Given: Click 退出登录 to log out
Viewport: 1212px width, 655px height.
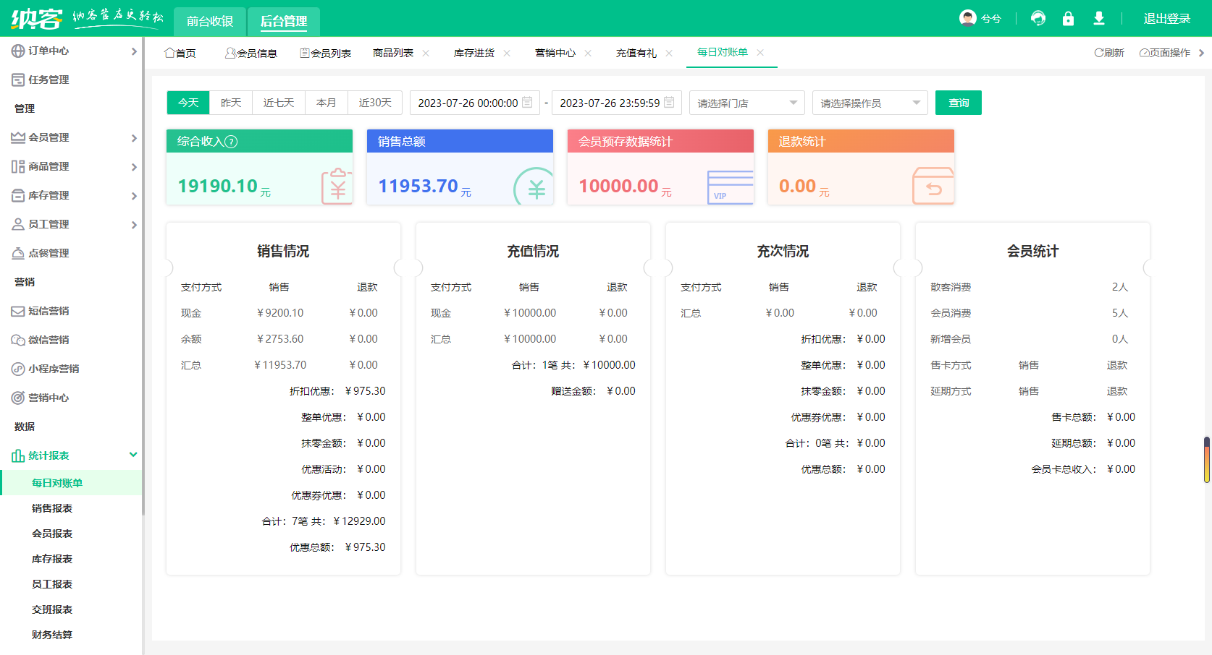Looking at the screenshot, I should (1166, 18).
